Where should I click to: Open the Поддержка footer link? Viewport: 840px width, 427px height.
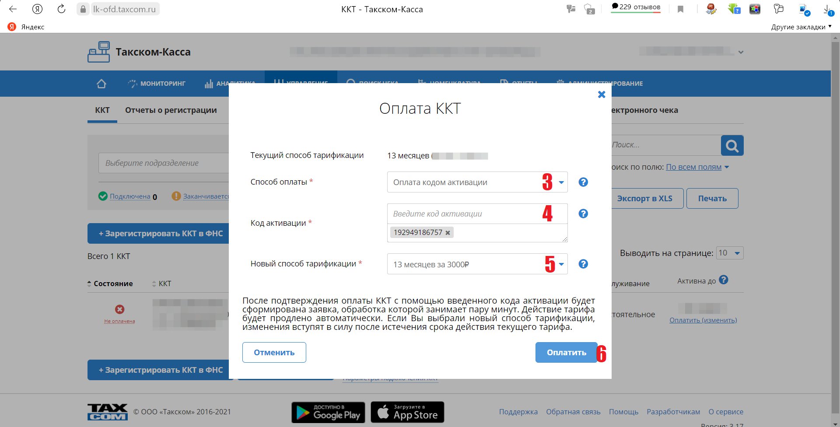click(x=518, y=412)
